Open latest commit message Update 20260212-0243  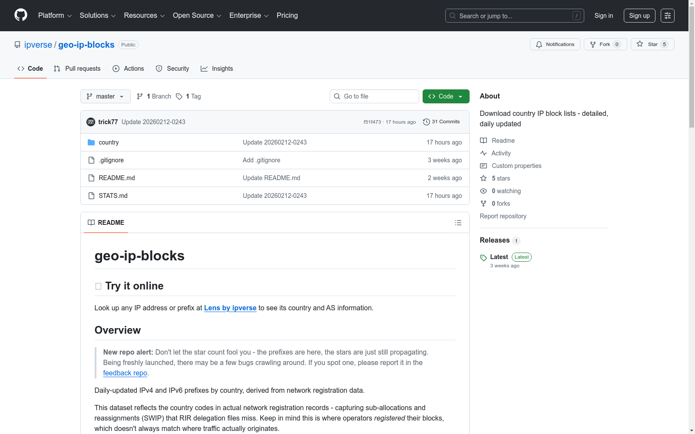coord(153,122)
